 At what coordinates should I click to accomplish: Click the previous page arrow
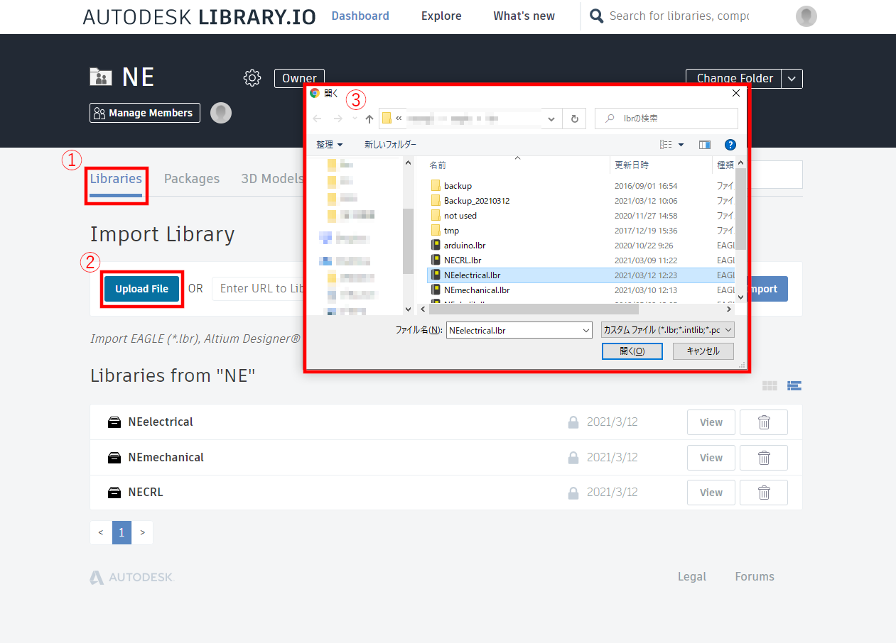pos(101,532)
